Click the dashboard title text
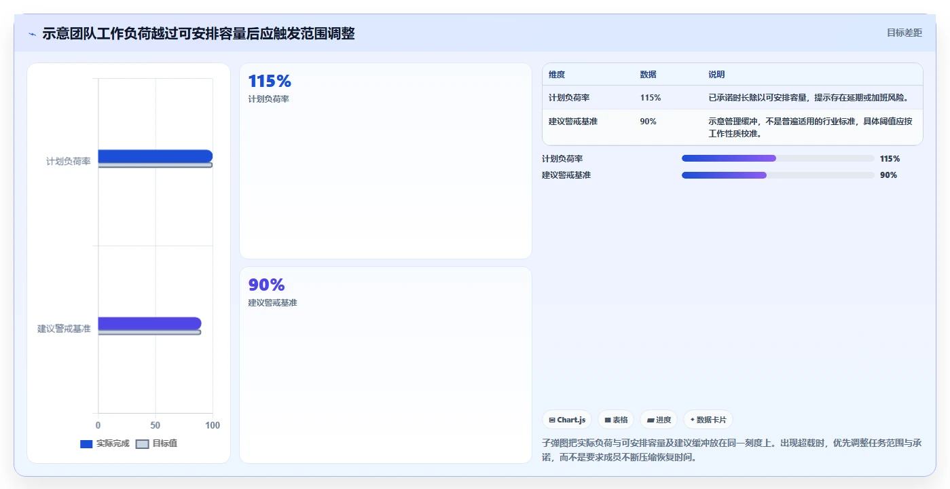The width and height of the screenshot is (950, 489). point(198,33)
